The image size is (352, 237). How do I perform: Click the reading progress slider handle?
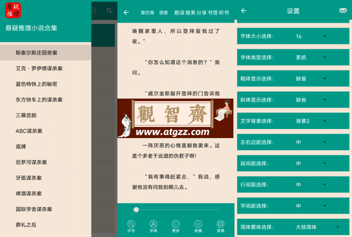tap(136, 210)
